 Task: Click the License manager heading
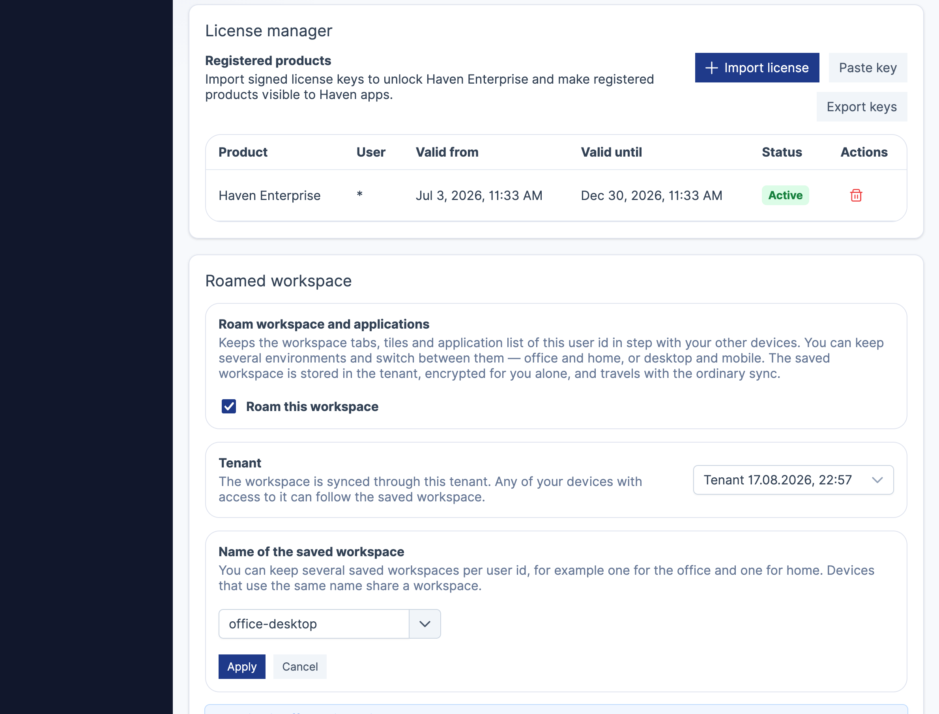point(269,31)
